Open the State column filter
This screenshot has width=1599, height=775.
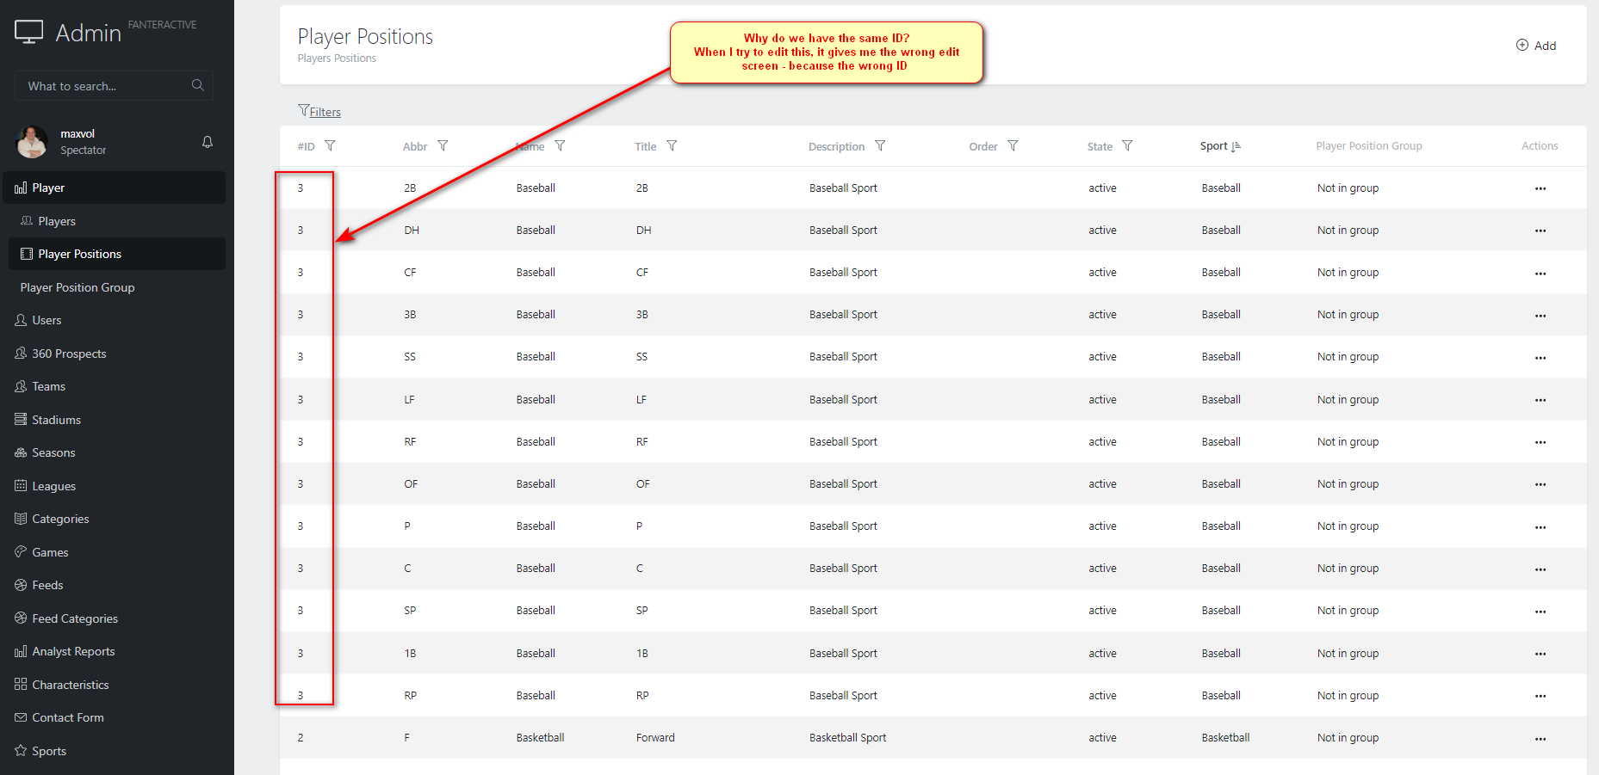point(1127,145)
